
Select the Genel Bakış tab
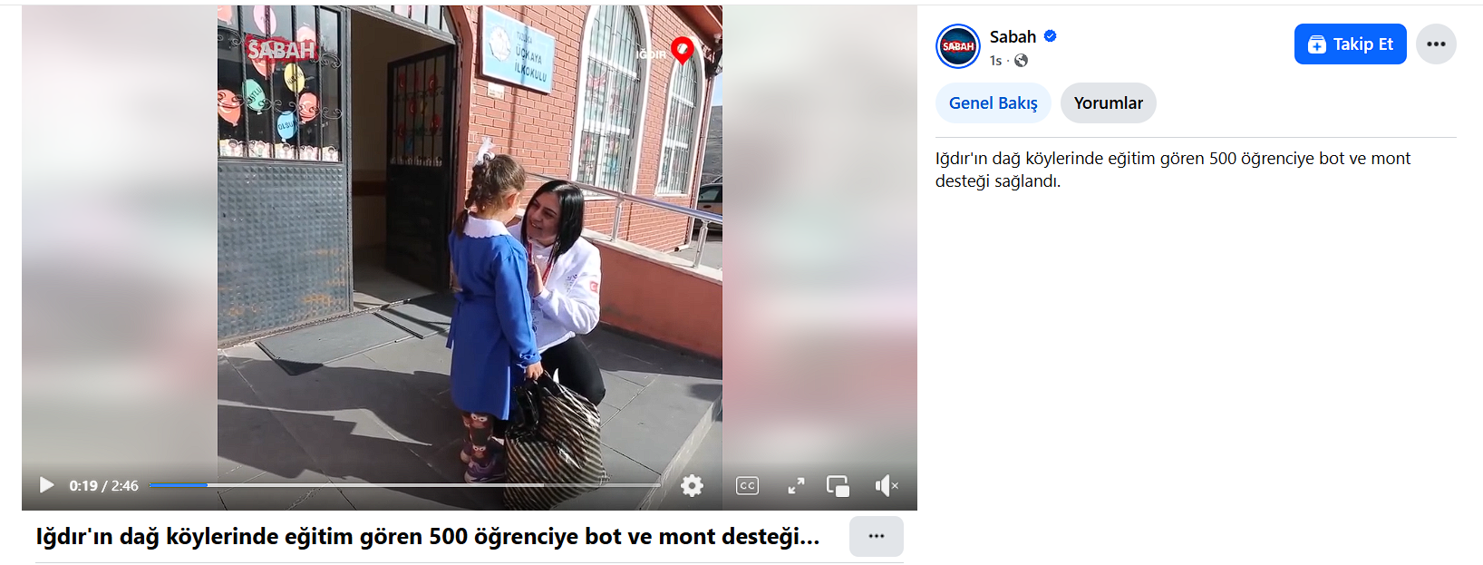(x=993, y=102)
